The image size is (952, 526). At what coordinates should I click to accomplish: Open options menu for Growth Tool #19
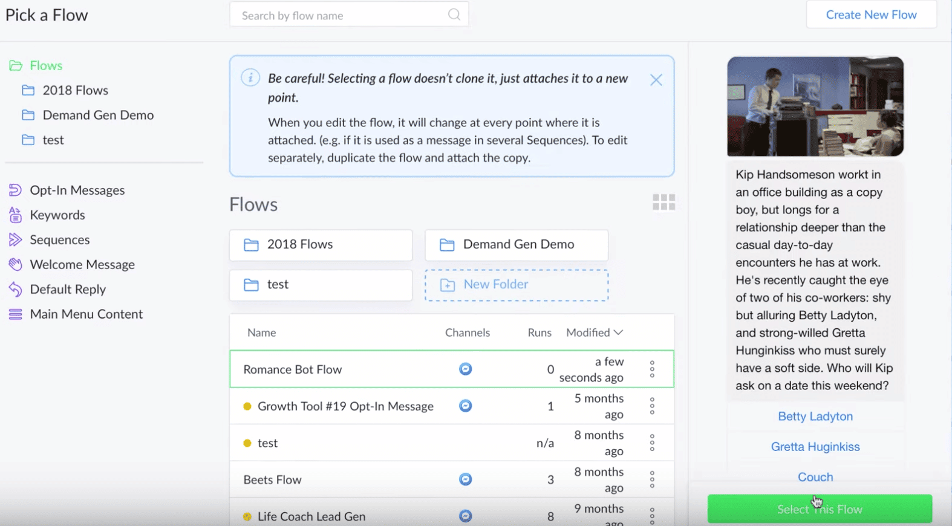[652, 406]
